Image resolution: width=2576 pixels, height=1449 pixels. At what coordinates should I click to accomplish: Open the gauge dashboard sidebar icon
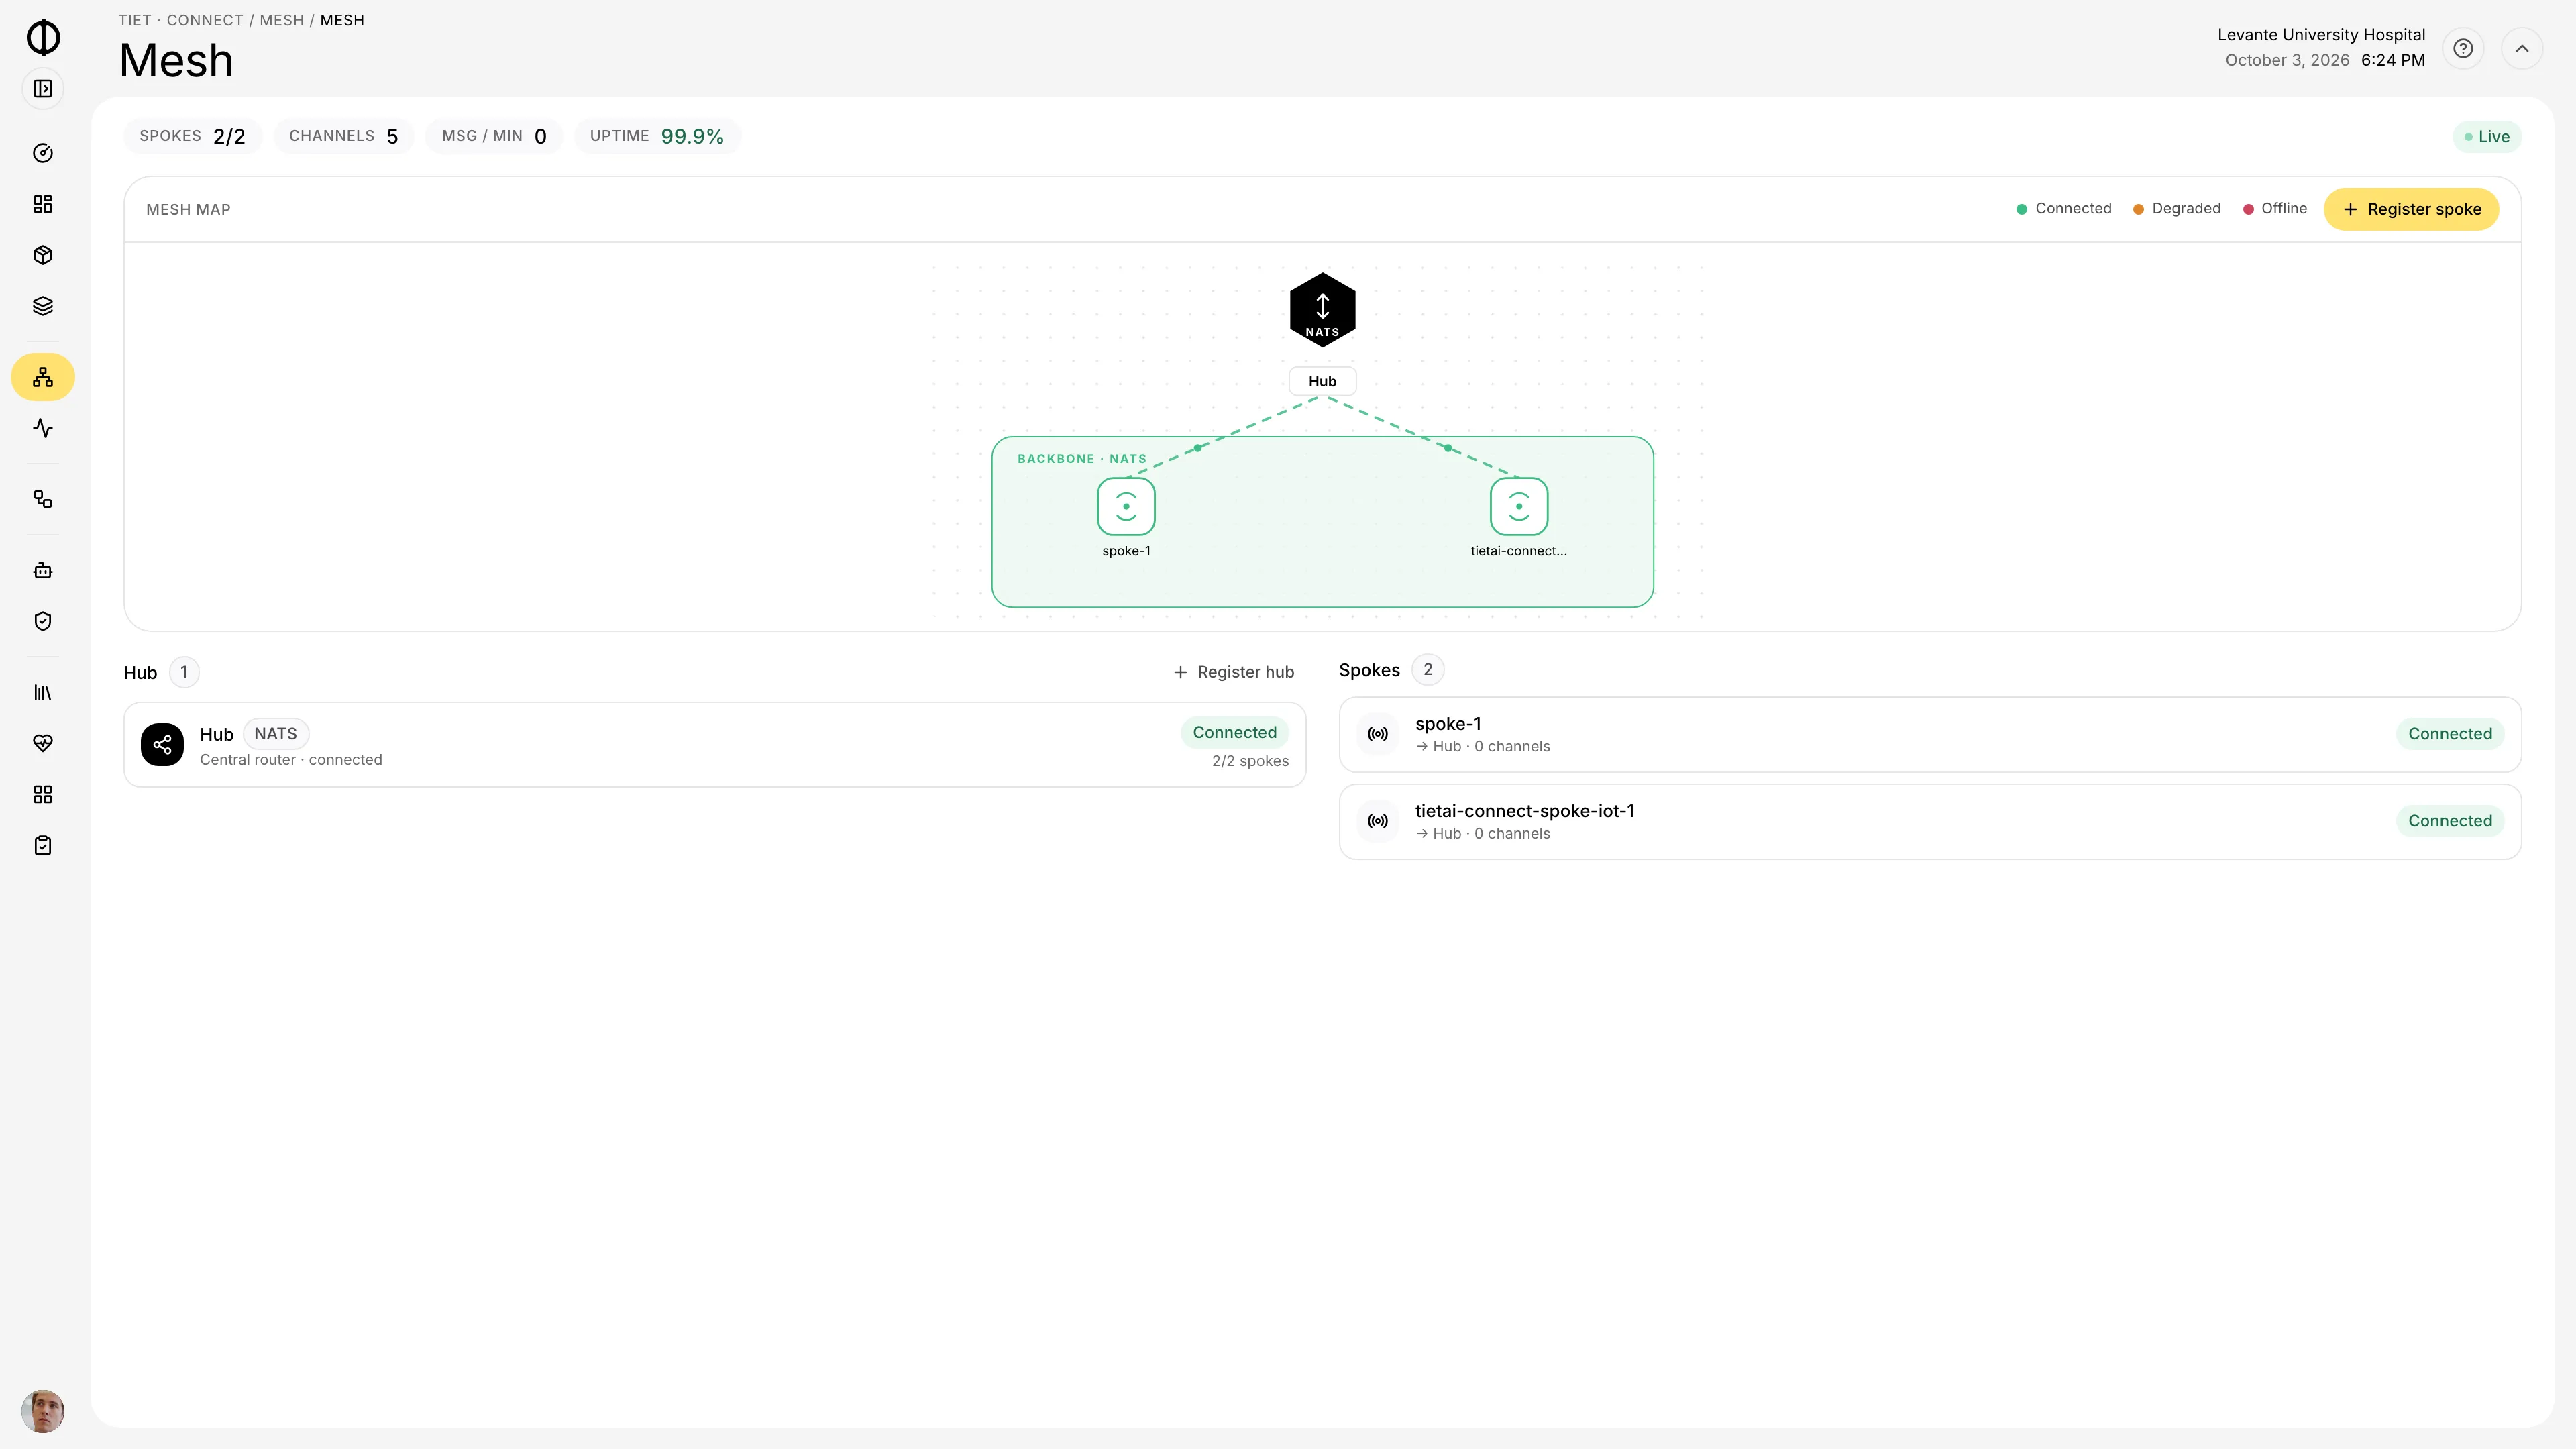[43, 153]
